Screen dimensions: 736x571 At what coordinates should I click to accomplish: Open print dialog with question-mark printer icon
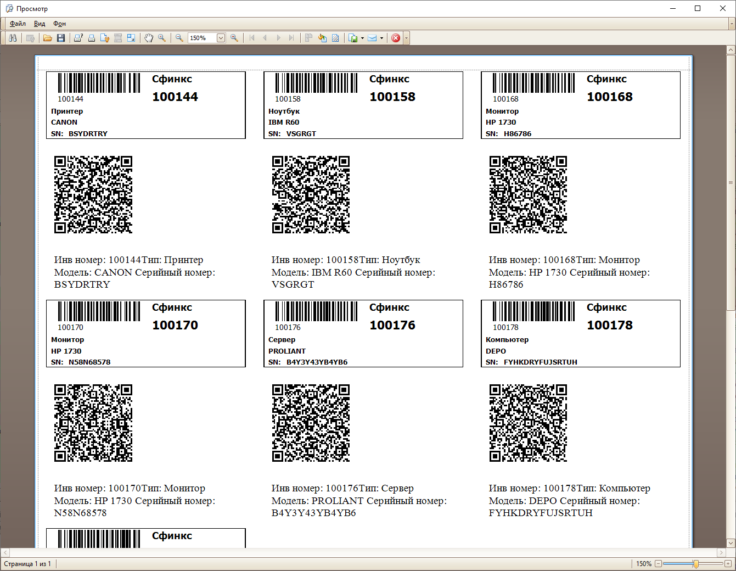point(78,38)
